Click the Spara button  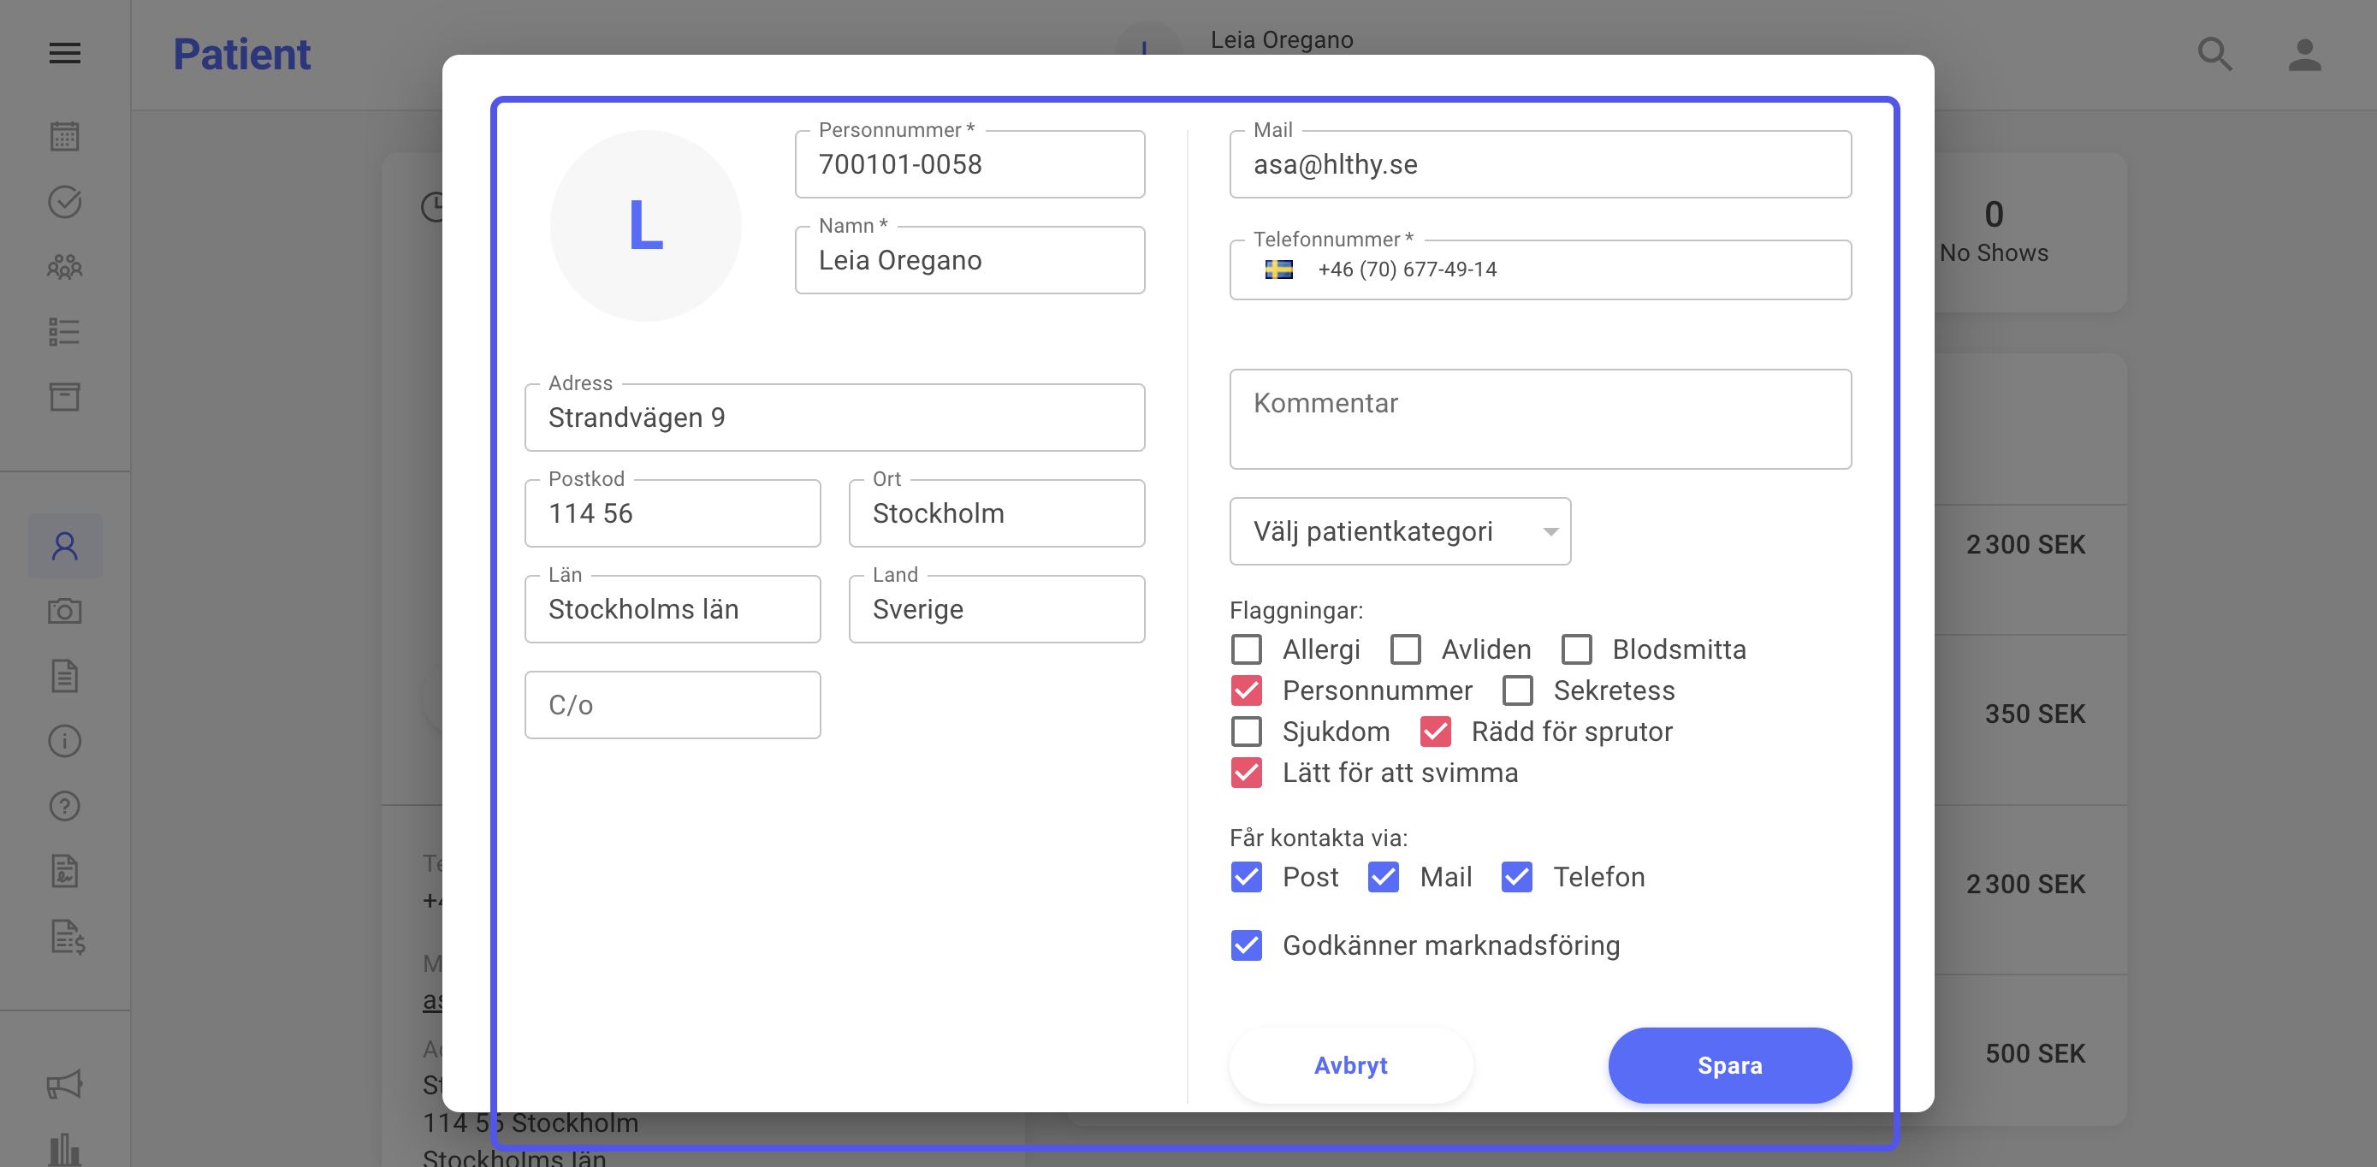[1729, 1065]
